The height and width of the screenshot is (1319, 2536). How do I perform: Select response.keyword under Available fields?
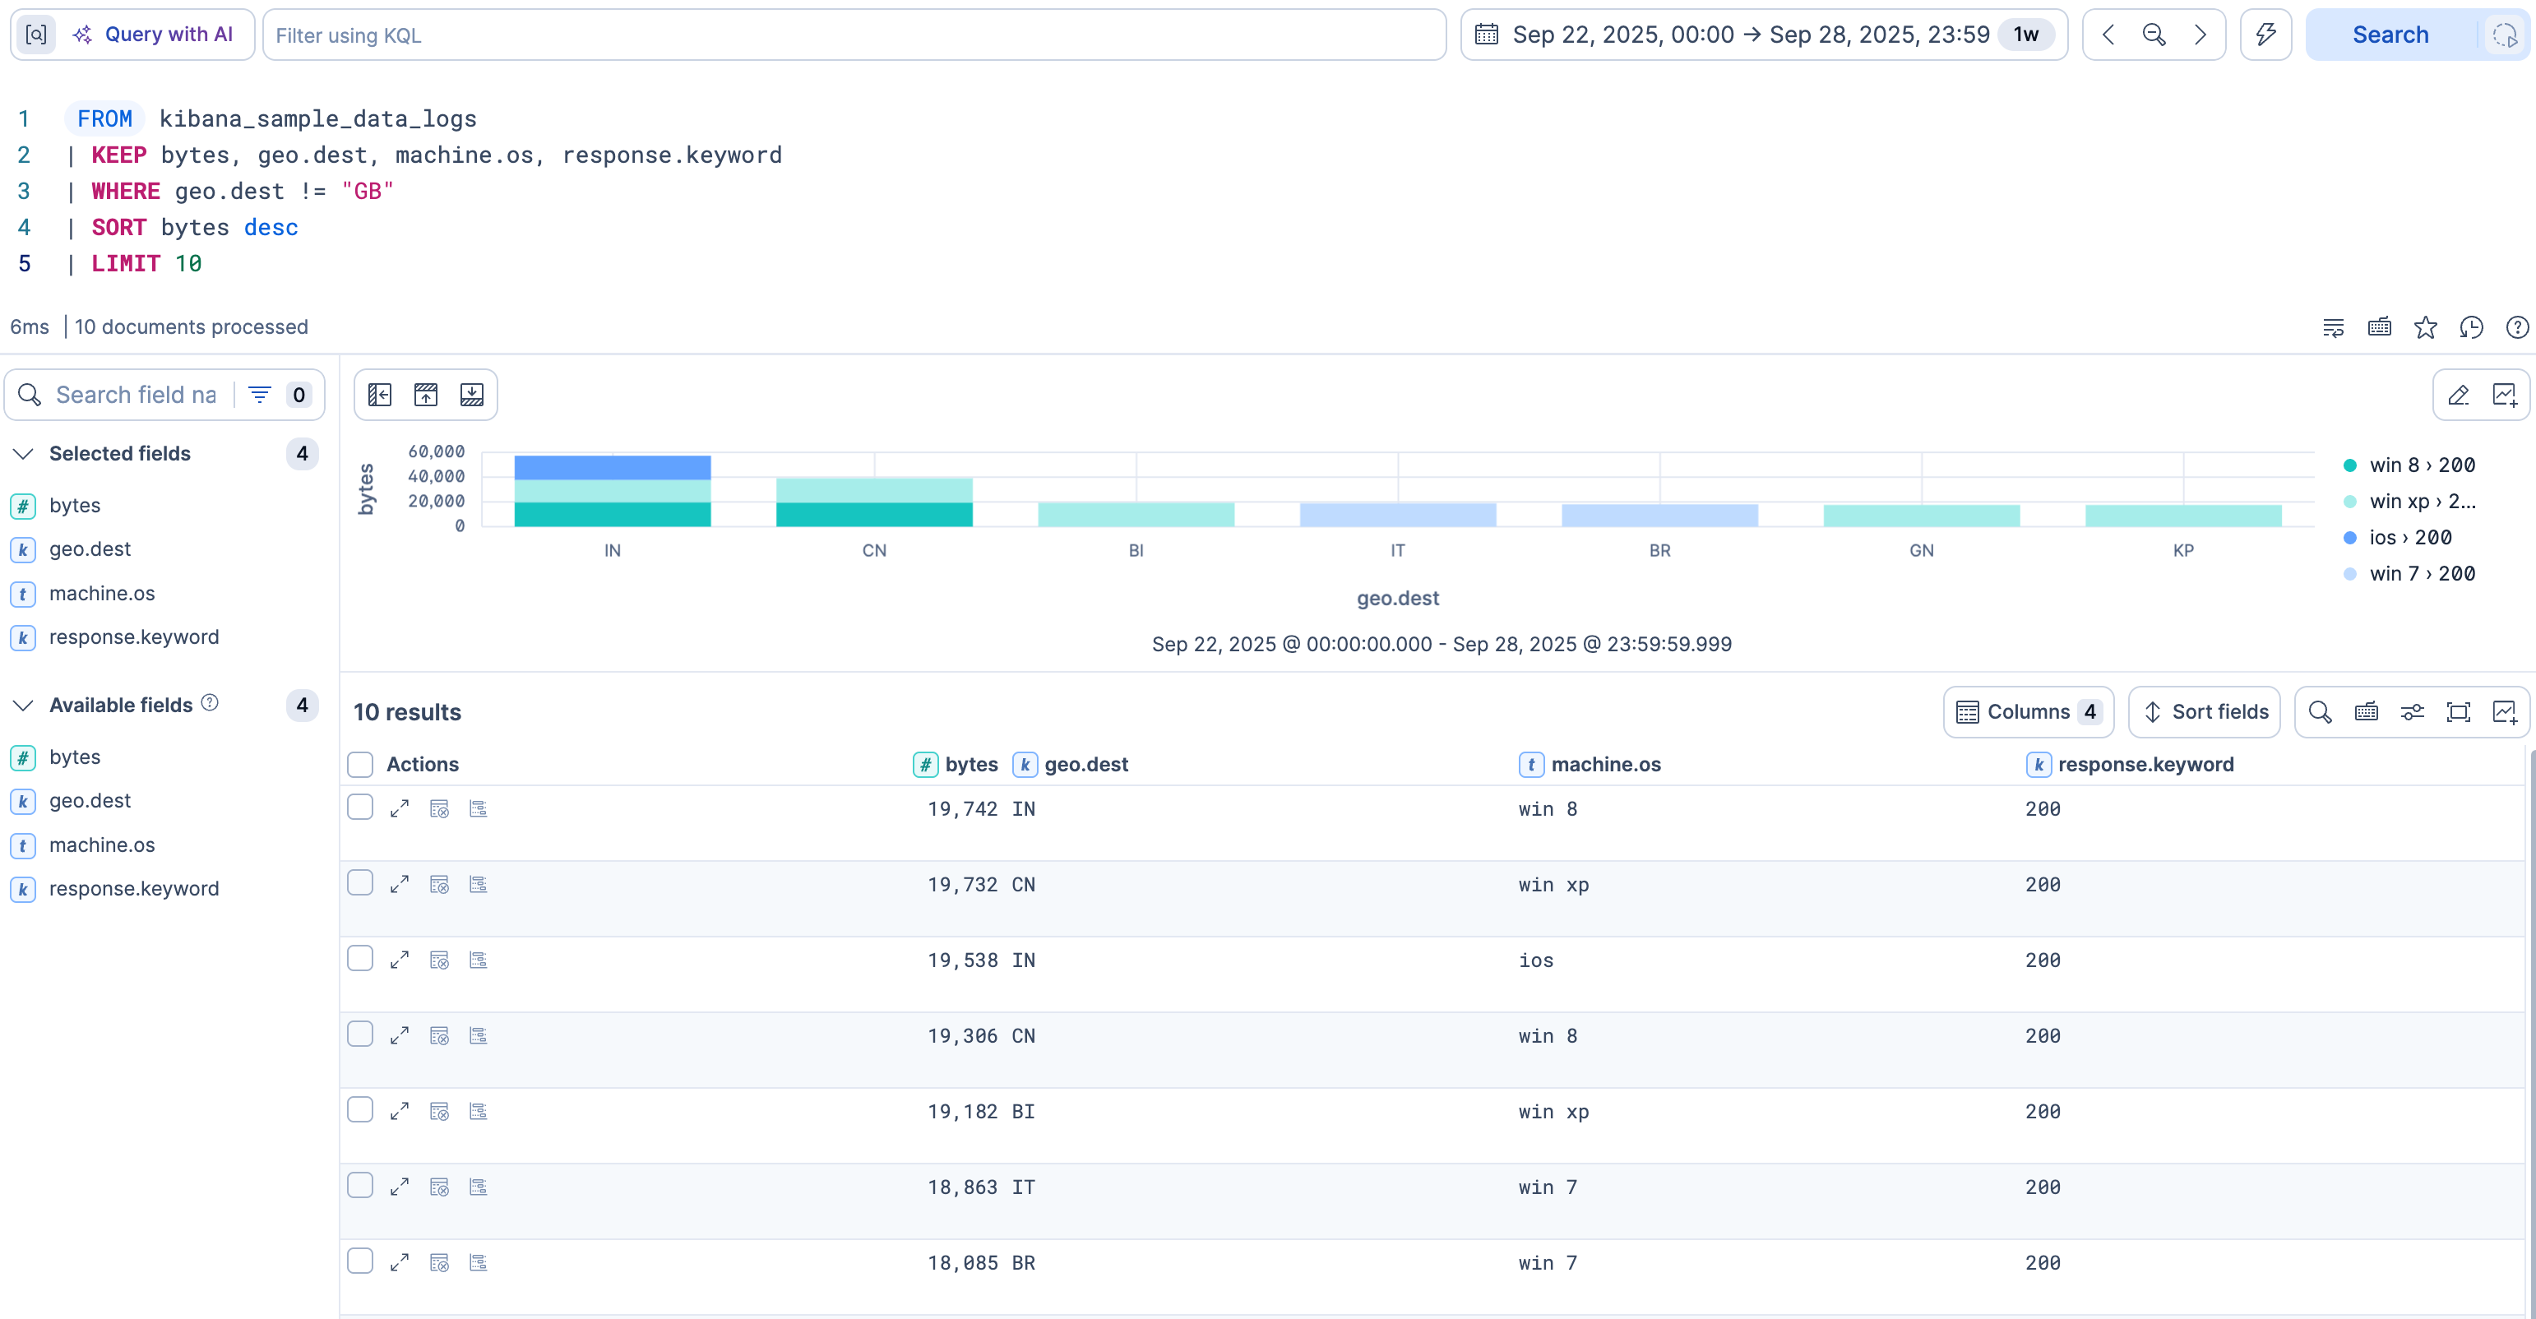134,889
